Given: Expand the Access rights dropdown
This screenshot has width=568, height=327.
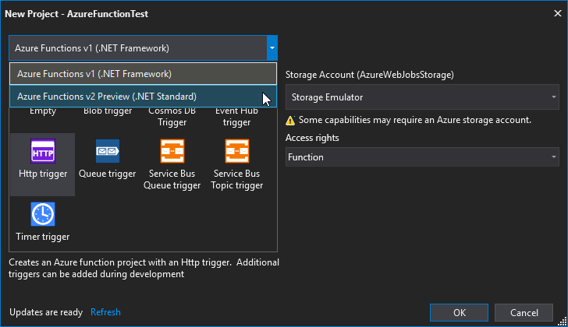Looking at the screenshot, I should (x=422, y=157).
